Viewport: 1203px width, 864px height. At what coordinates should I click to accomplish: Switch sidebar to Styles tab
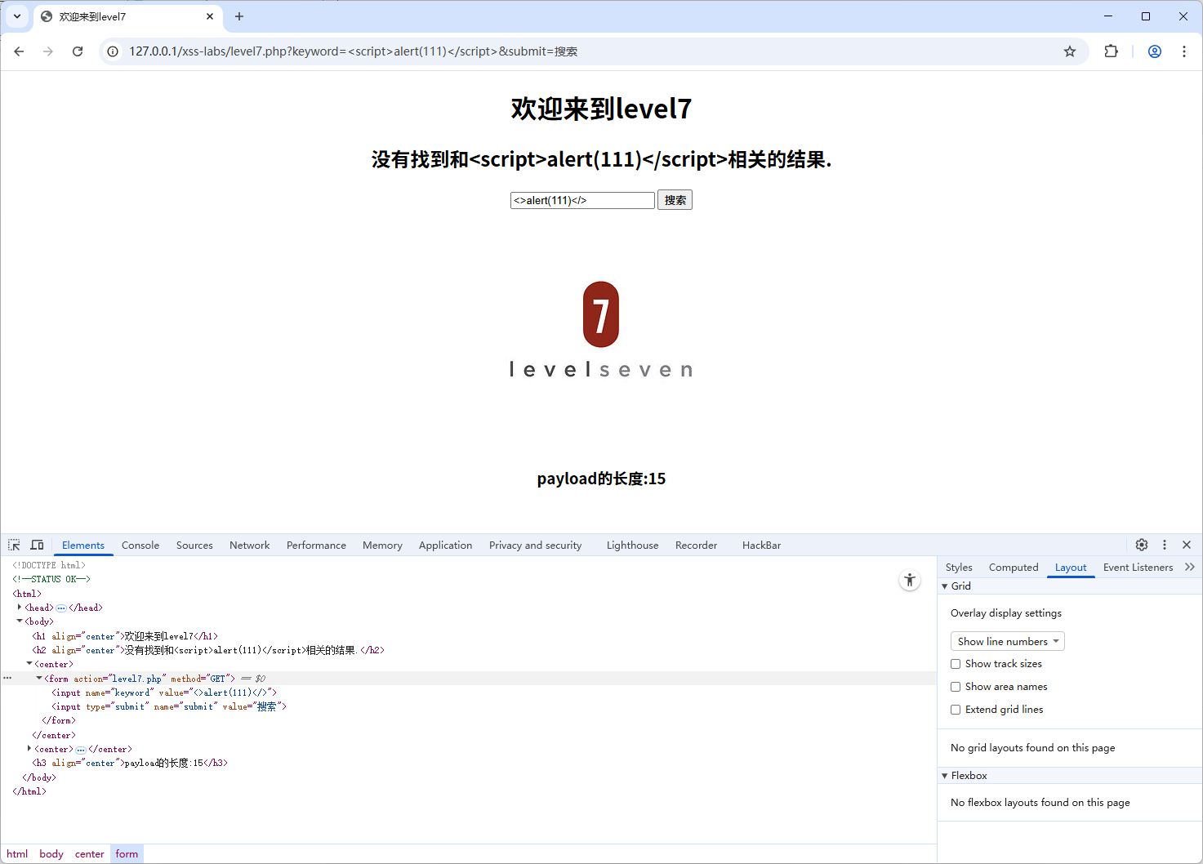click(x=959, y=568)
